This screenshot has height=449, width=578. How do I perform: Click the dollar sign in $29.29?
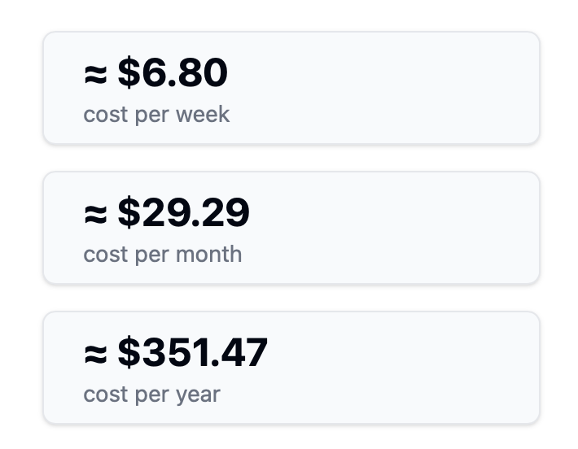[129, 213]
